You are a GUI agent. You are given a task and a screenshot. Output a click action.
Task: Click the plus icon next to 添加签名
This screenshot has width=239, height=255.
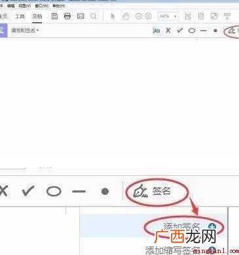[212, 226]
